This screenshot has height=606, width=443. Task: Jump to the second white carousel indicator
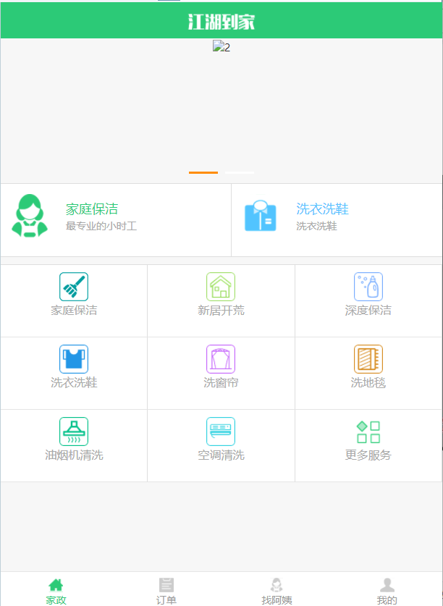239,172
